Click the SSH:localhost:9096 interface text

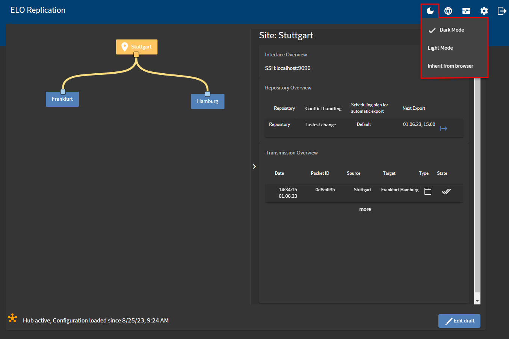(x=288, y=68)
